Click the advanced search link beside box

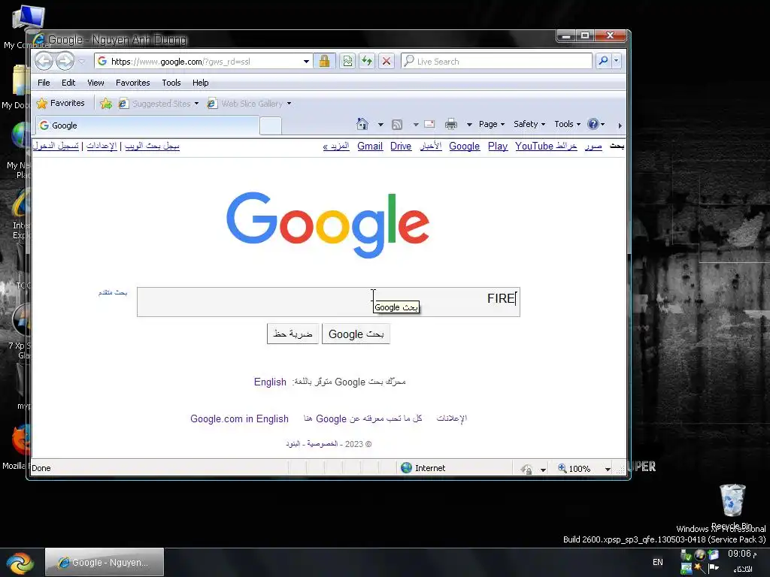(113, 292)
